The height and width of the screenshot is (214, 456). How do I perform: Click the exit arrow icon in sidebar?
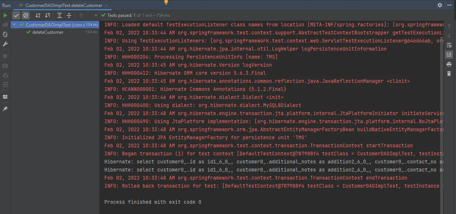[5, 85]
